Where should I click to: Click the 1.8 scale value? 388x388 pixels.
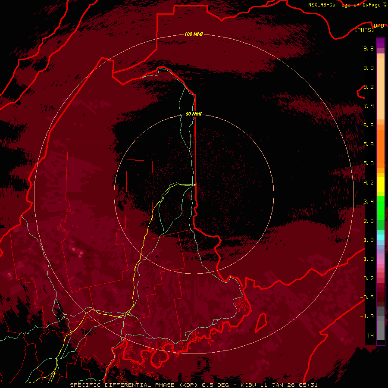click(x=369, y=240)
